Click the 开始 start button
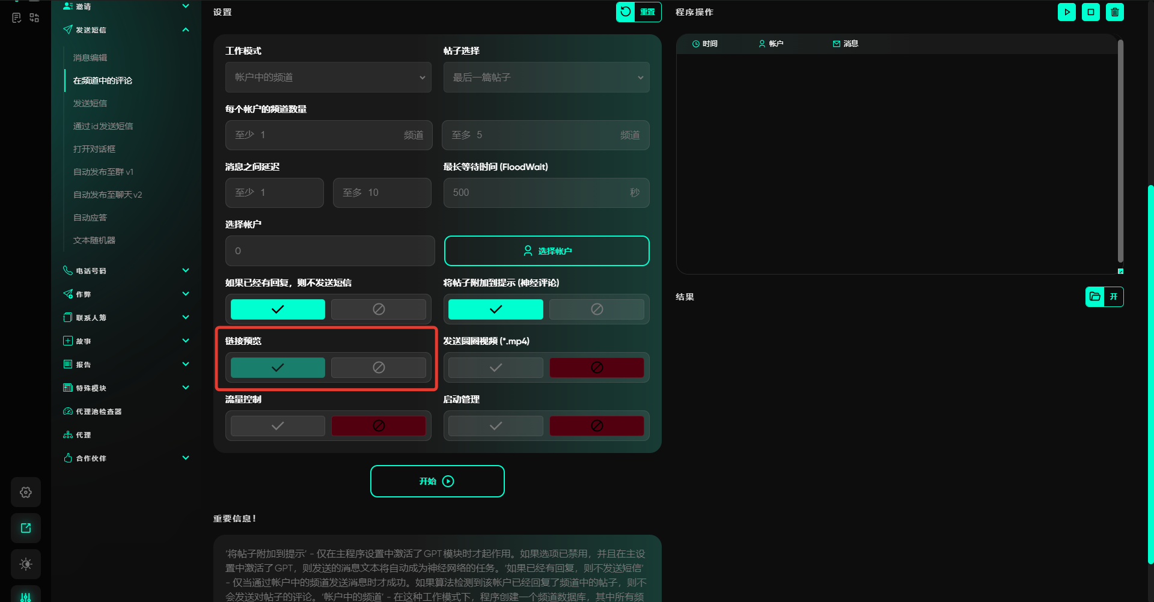1154x602 pixels. coord(437,481)
